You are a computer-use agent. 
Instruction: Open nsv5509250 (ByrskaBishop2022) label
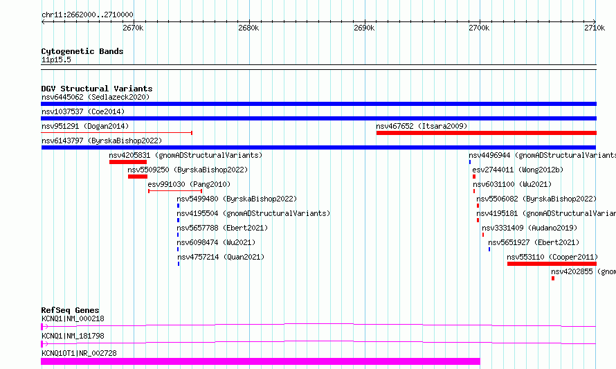188,170
